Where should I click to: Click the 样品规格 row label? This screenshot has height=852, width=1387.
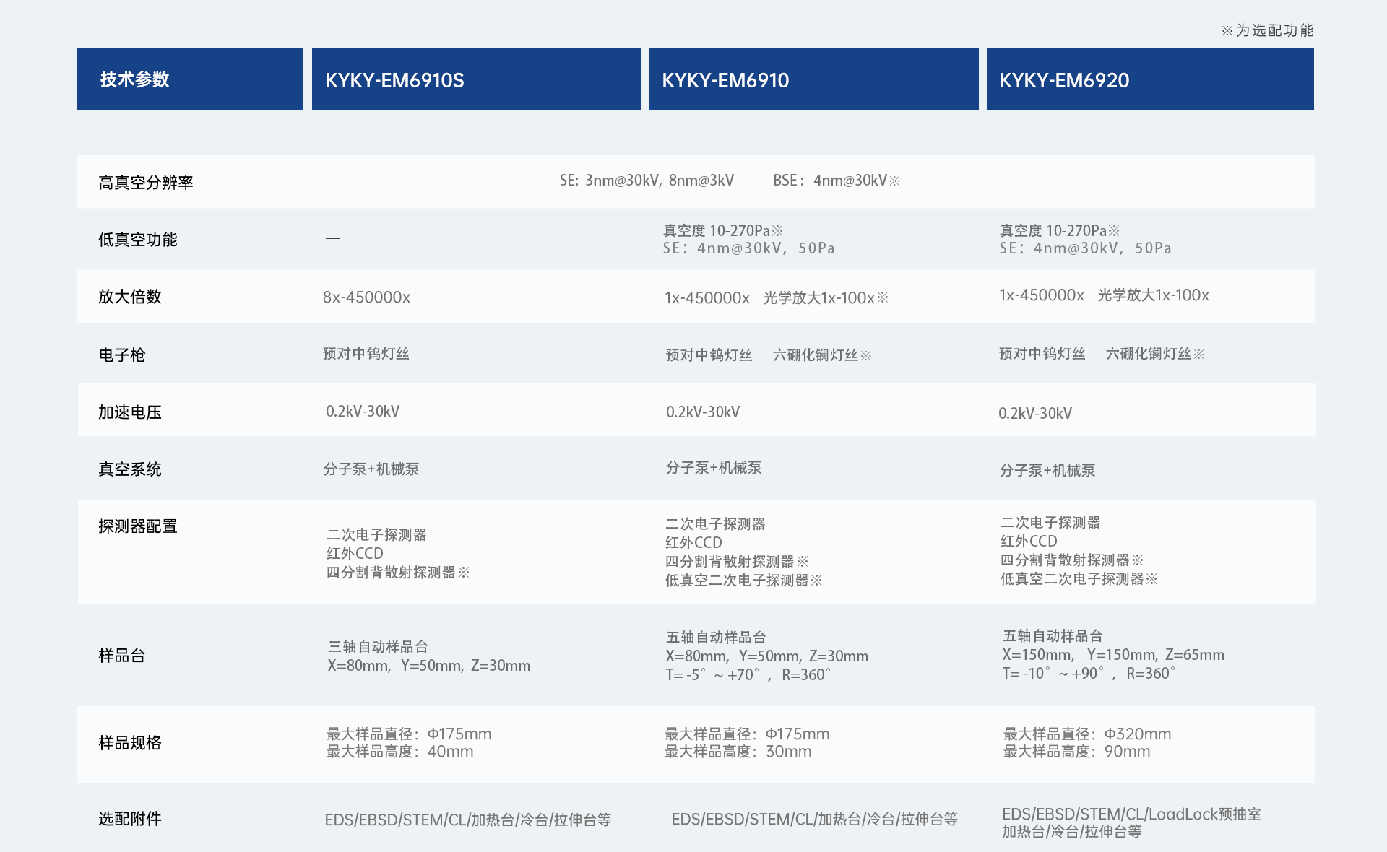pyautogui.click(x=130, y=742)
